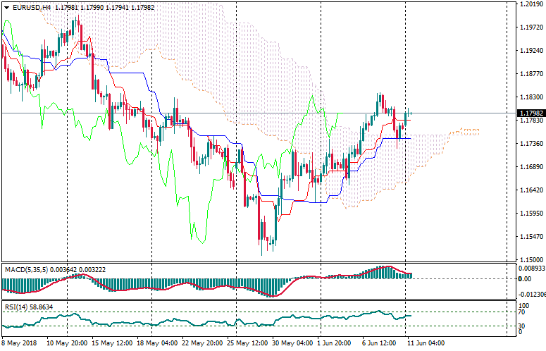Click the MACD 0.008933 scale value
This screenshot has height=351, width=546.
[531, 268]
